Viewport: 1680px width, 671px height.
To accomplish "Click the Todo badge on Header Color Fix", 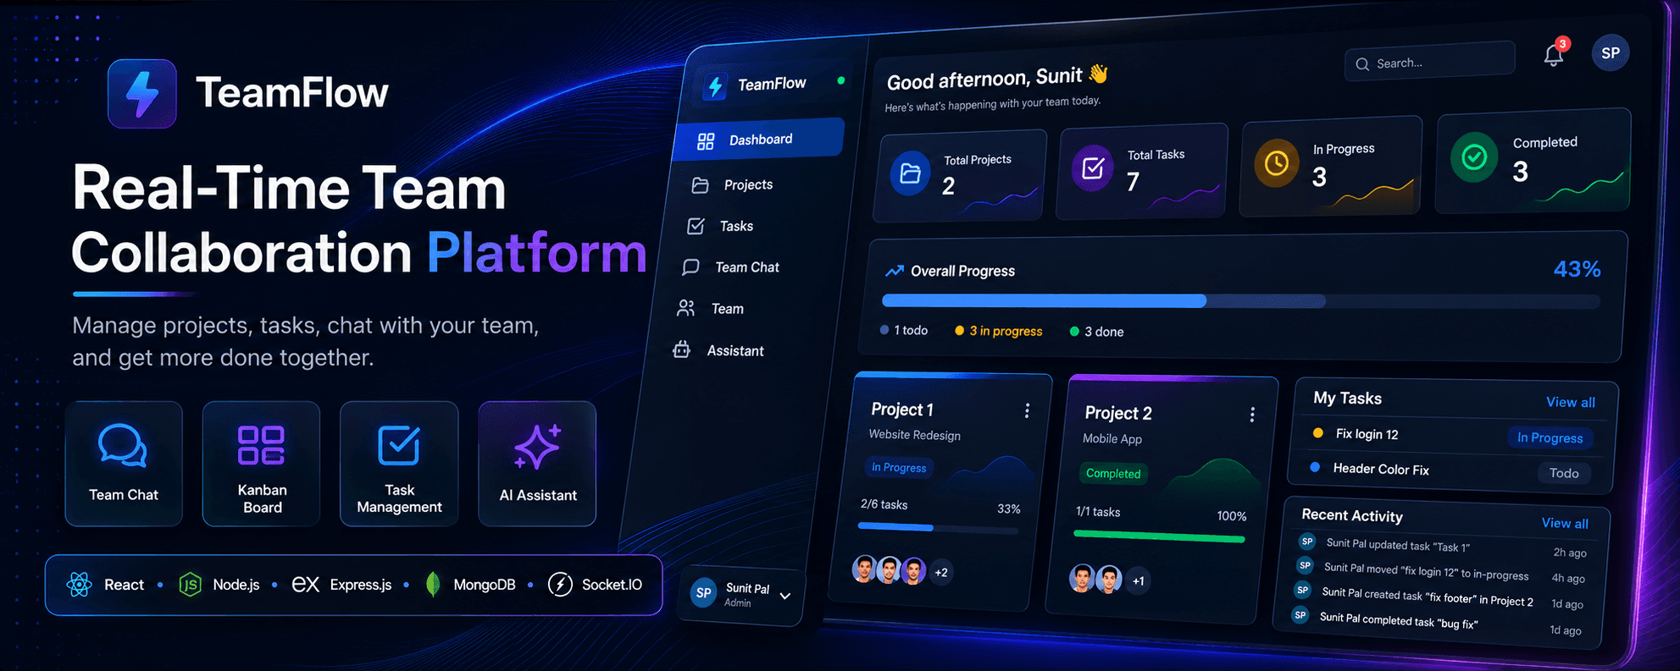I will 1564,473.
